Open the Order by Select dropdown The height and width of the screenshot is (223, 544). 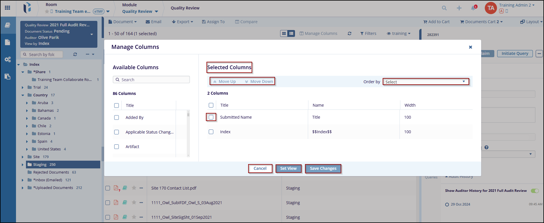[425, 82]
